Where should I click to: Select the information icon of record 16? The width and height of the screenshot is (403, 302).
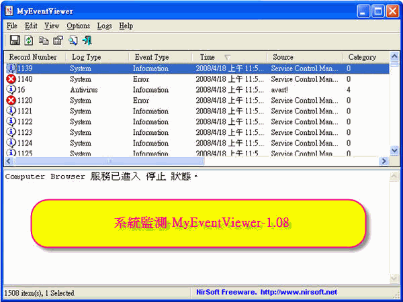[x=11, y=90]
